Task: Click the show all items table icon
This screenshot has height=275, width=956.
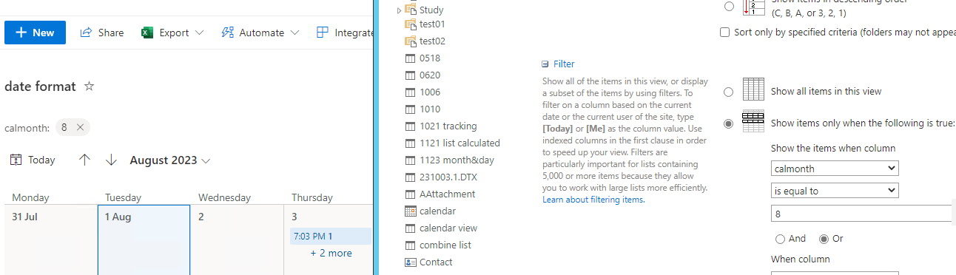Action: 753,89
